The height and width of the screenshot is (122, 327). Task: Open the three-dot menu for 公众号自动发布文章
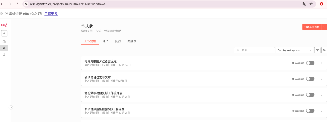click(322, 79)
